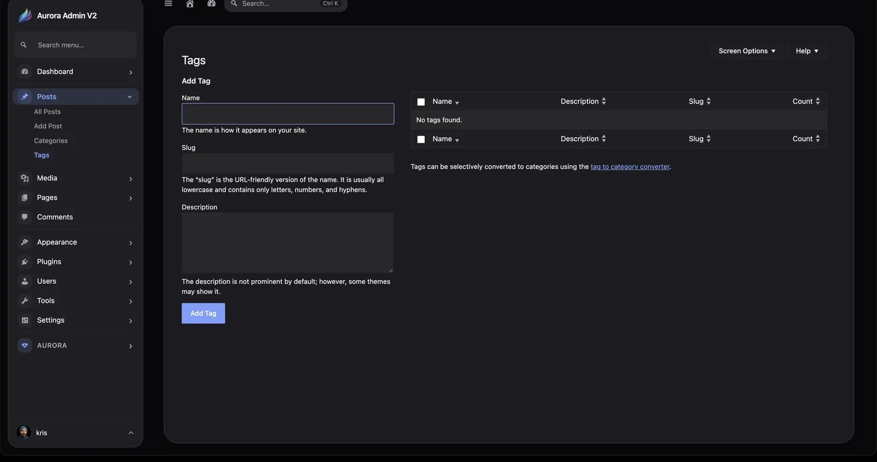The width and height of the screenshot is (877, 462).
Task: Open the Screen Options dropdown
Action: pyautogui.click(x=747, y=51)
